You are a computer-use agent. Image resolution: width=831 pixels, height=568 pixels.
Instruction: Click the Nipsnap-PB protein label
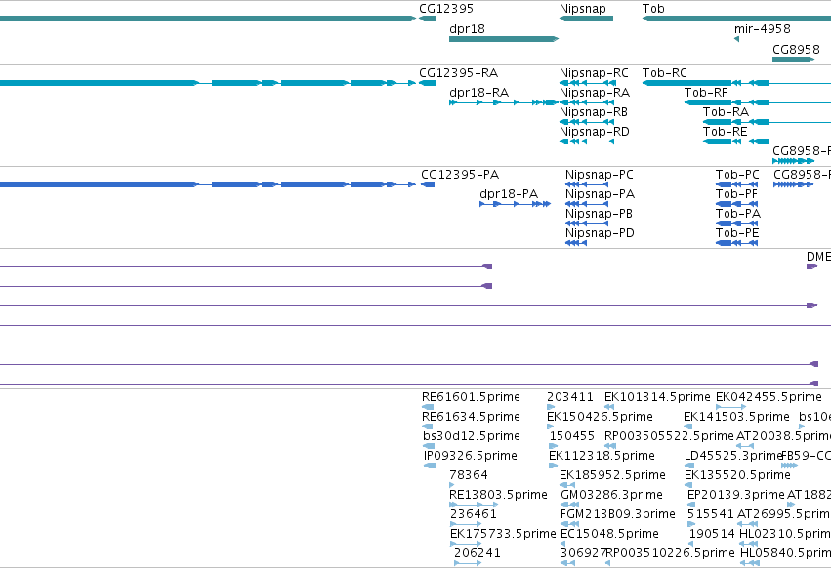599,214
